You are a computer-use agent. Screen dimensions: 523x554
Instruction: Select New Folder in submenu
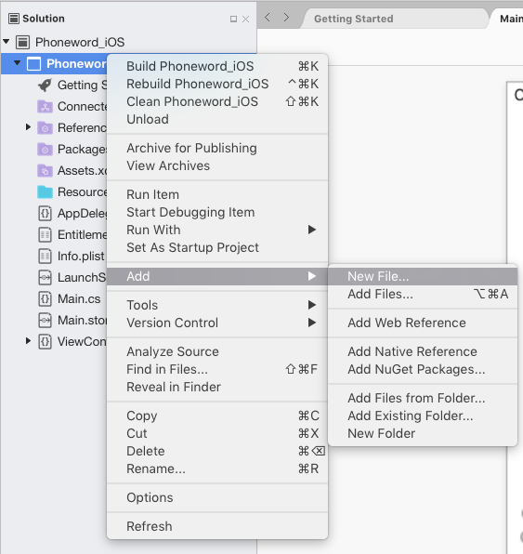click(423, 433)
